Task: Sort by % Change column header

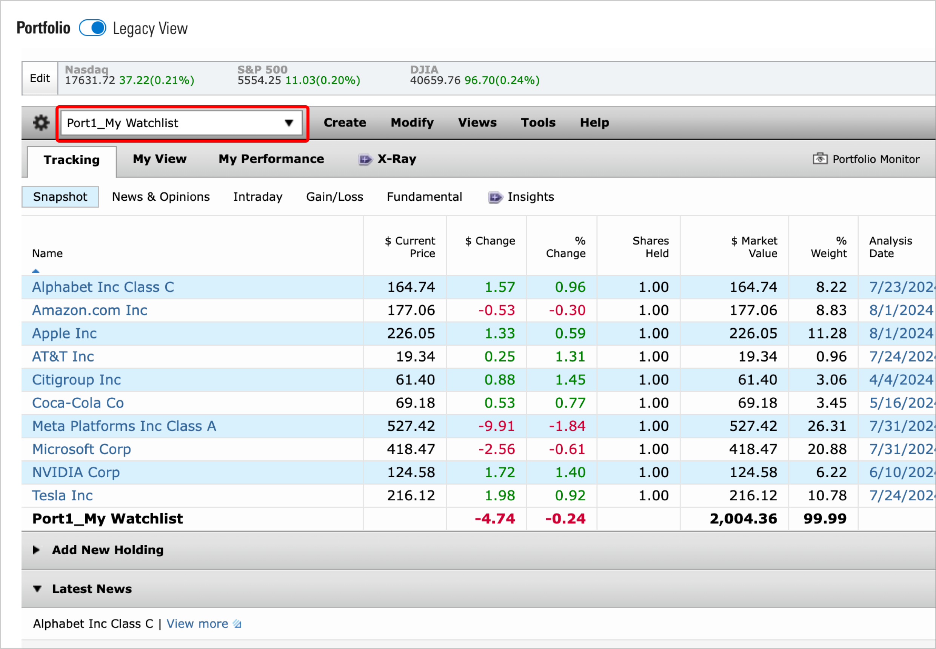Action: pyautogui.click(x=566, y=247)
